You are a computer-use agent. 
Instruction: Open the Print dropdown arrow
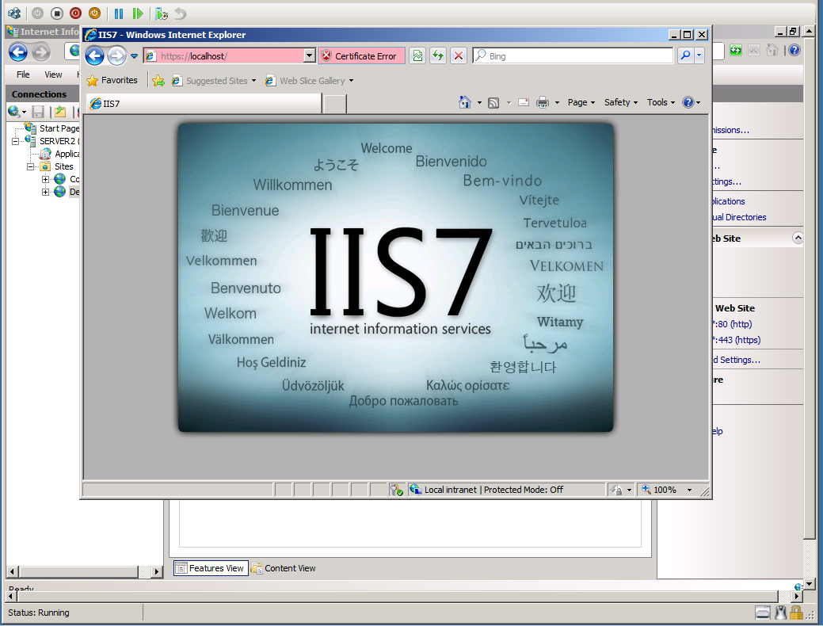click(557, 103)
